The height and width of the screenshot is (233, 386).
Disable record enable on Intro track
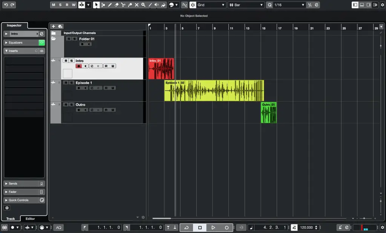point(79,66)
